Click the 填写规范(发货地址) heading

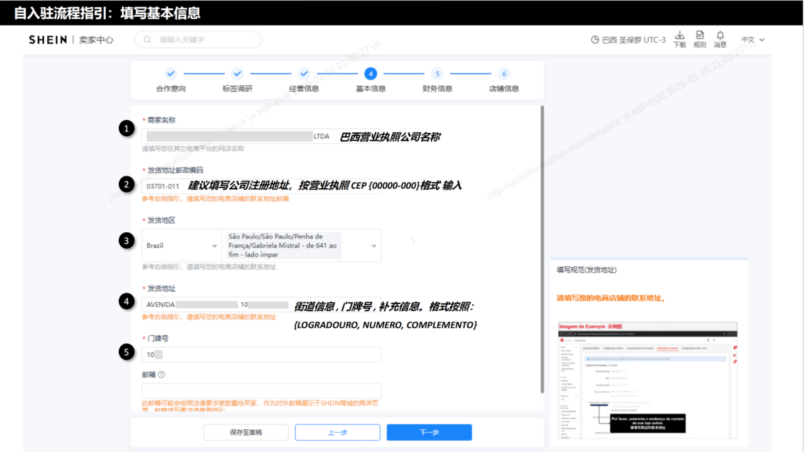[587, 270]
